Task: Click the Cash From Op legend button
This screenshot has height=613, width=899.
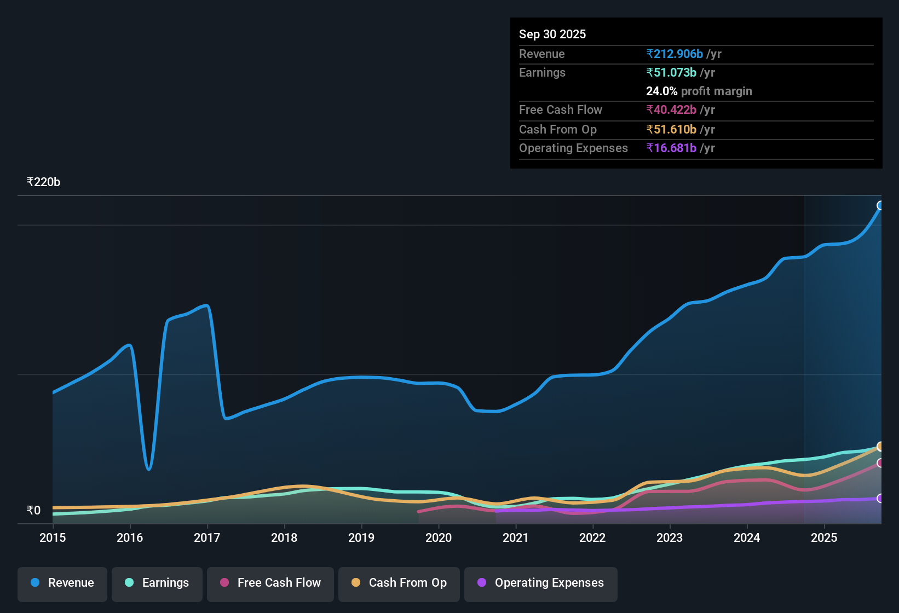Action: click(x=399, y=583)
